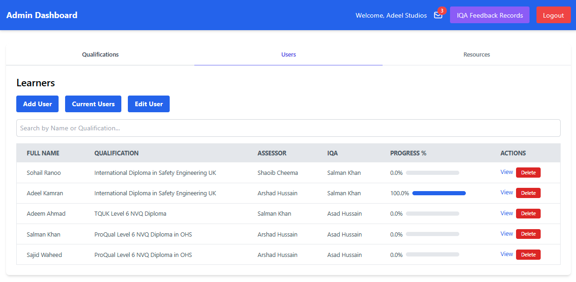576x282 pixels.
Task: View Sajid Waheed's details
Action: click(506, 254)
